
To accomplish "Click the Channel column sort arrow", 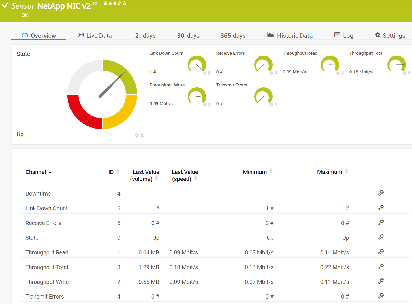I will 50,173.
